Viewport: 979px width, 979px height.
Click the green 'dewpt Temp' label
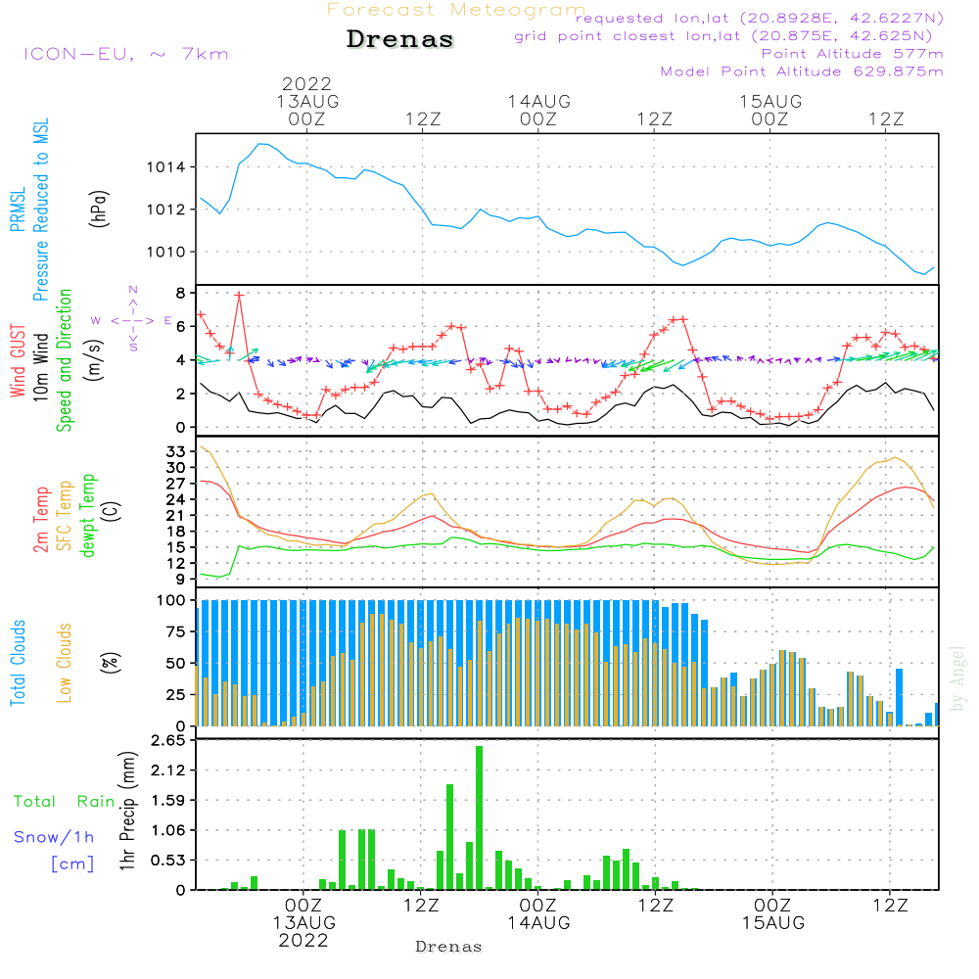click(x=87, y=515)
